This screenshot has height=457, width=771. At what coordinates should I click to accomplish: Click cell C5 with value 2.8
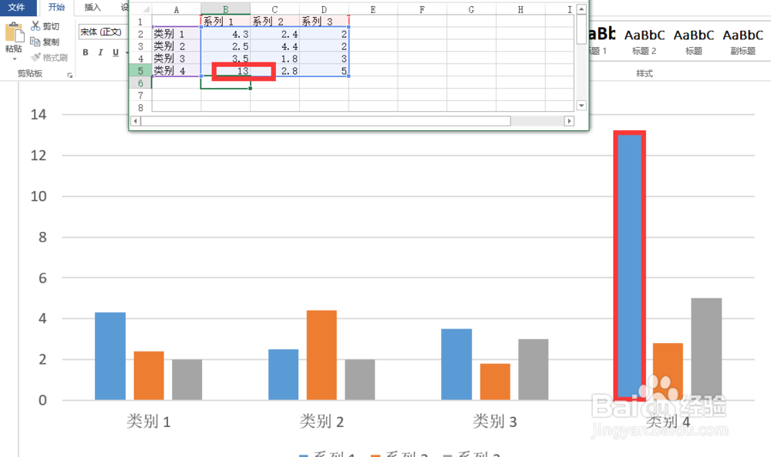click(274, 70)
